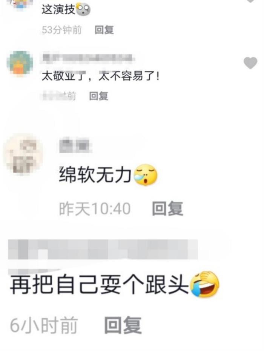Reply to the 太敬业了 comment
Viewport: 264px width, 351px height.
coord(98,96)
